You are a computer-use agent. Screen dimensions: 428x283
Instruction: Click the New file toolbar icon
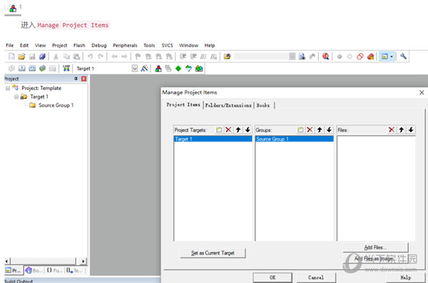(x=11, y=56)
